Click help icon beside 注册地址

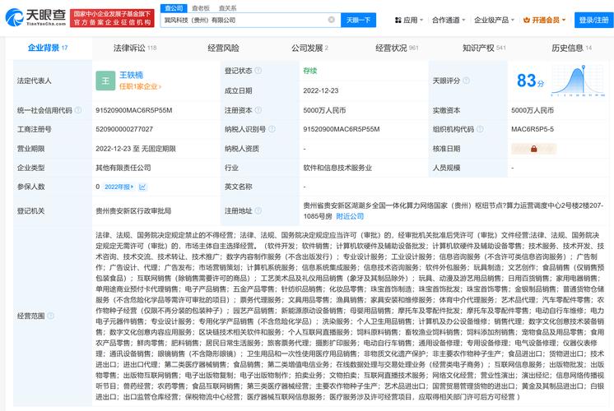tap(258, 210)
